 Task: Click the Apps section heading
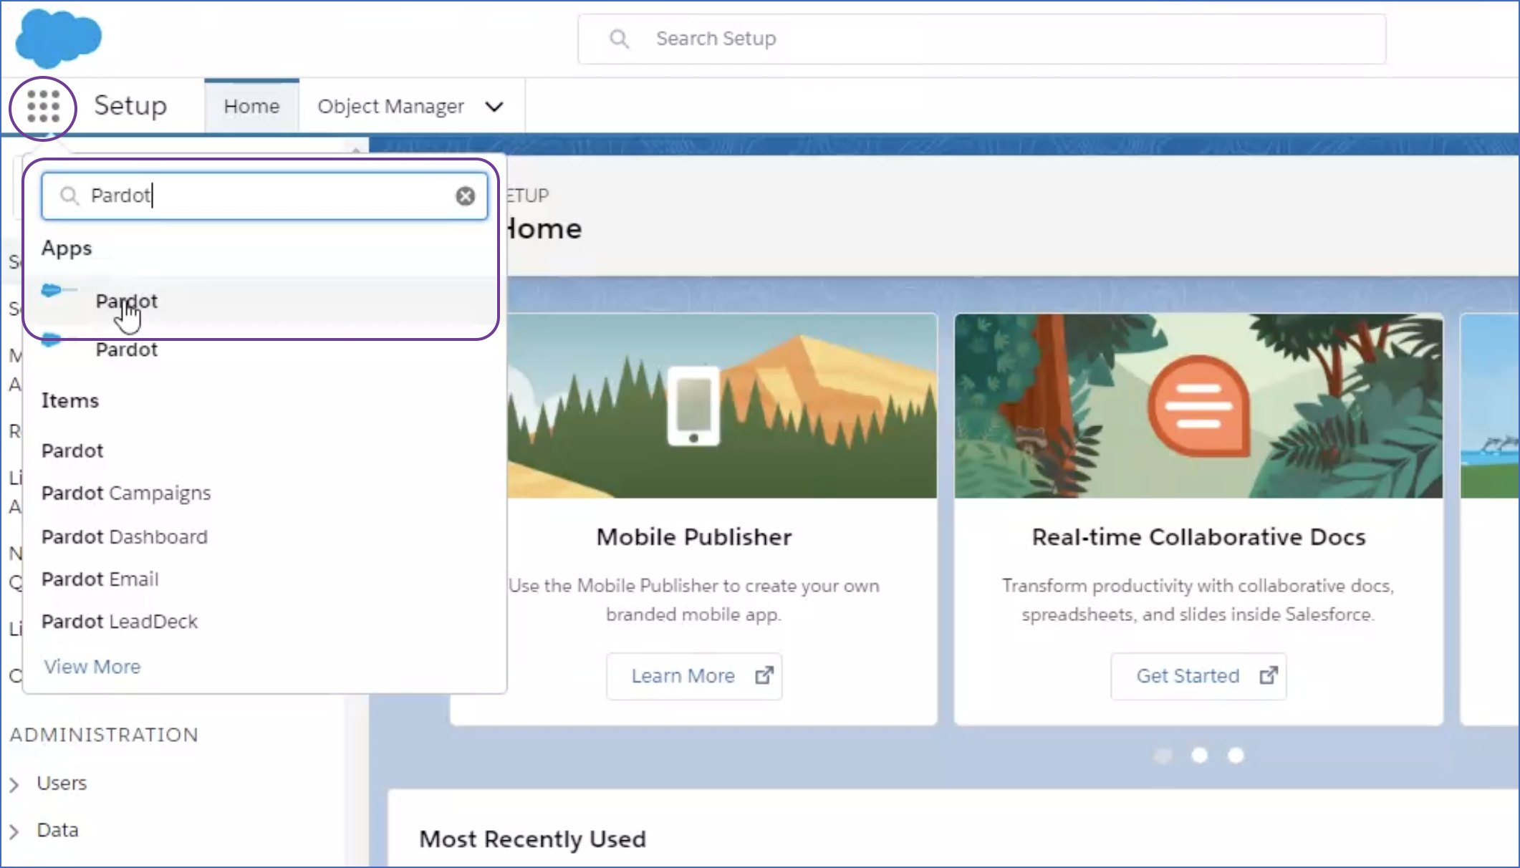(67, 249)
